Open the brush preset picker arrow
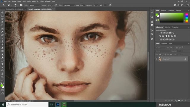Screen dimensions: 190x107 pyautogui.click(x=18, y=5)
